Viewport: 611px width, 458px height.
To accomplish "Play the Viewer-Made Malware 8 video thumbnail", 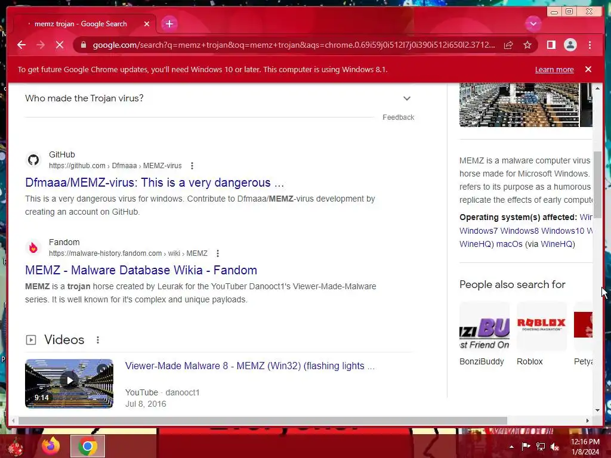I will point(69,383).
